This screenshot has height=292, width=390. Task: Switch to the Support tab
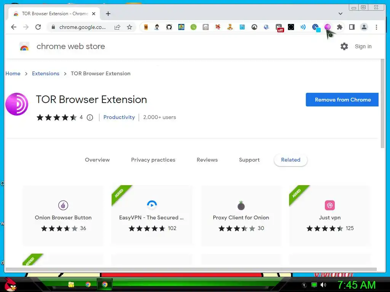[x=249, y=160]
